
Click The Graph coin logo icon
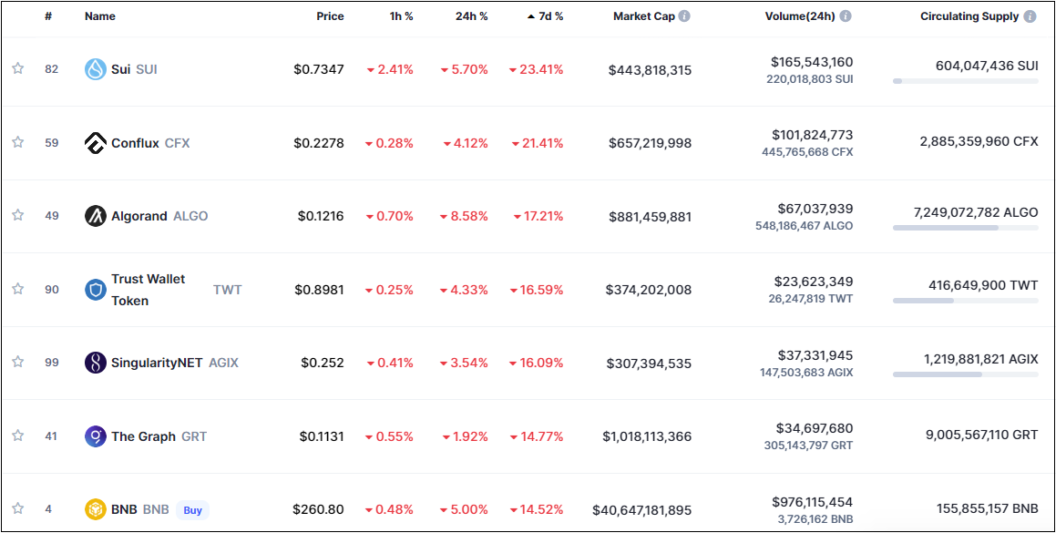pos(96,436)
